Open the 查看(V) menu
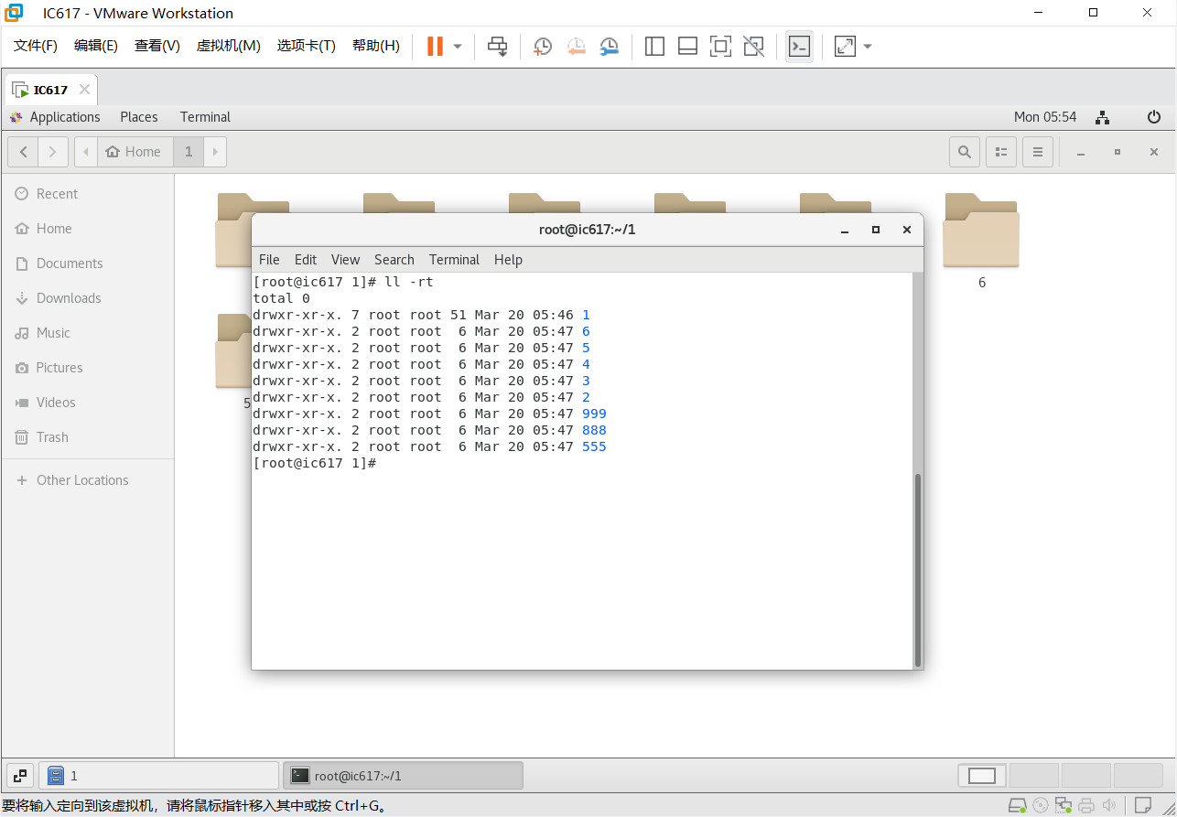 [157, 46]
